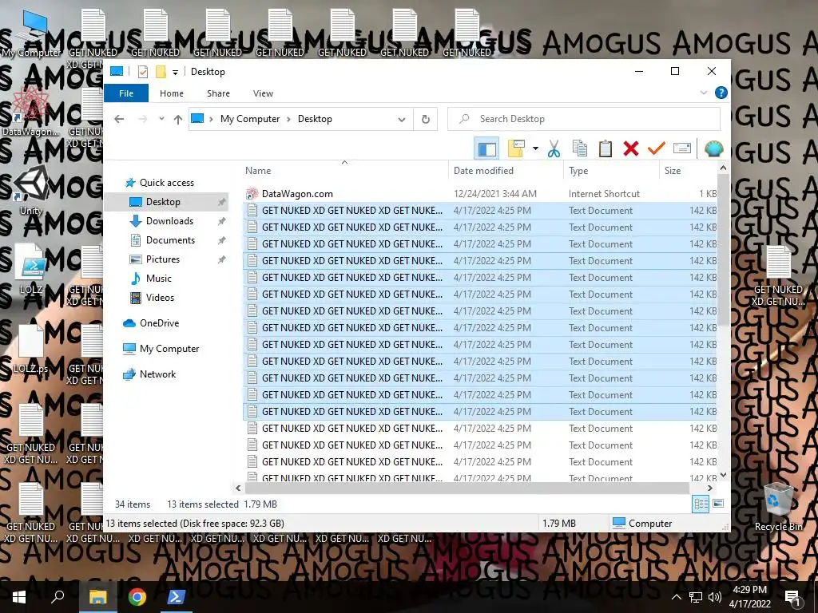Open the dropdown arrow beside New folder icon
Screen dimensions: 818x613
coord(535,148)
